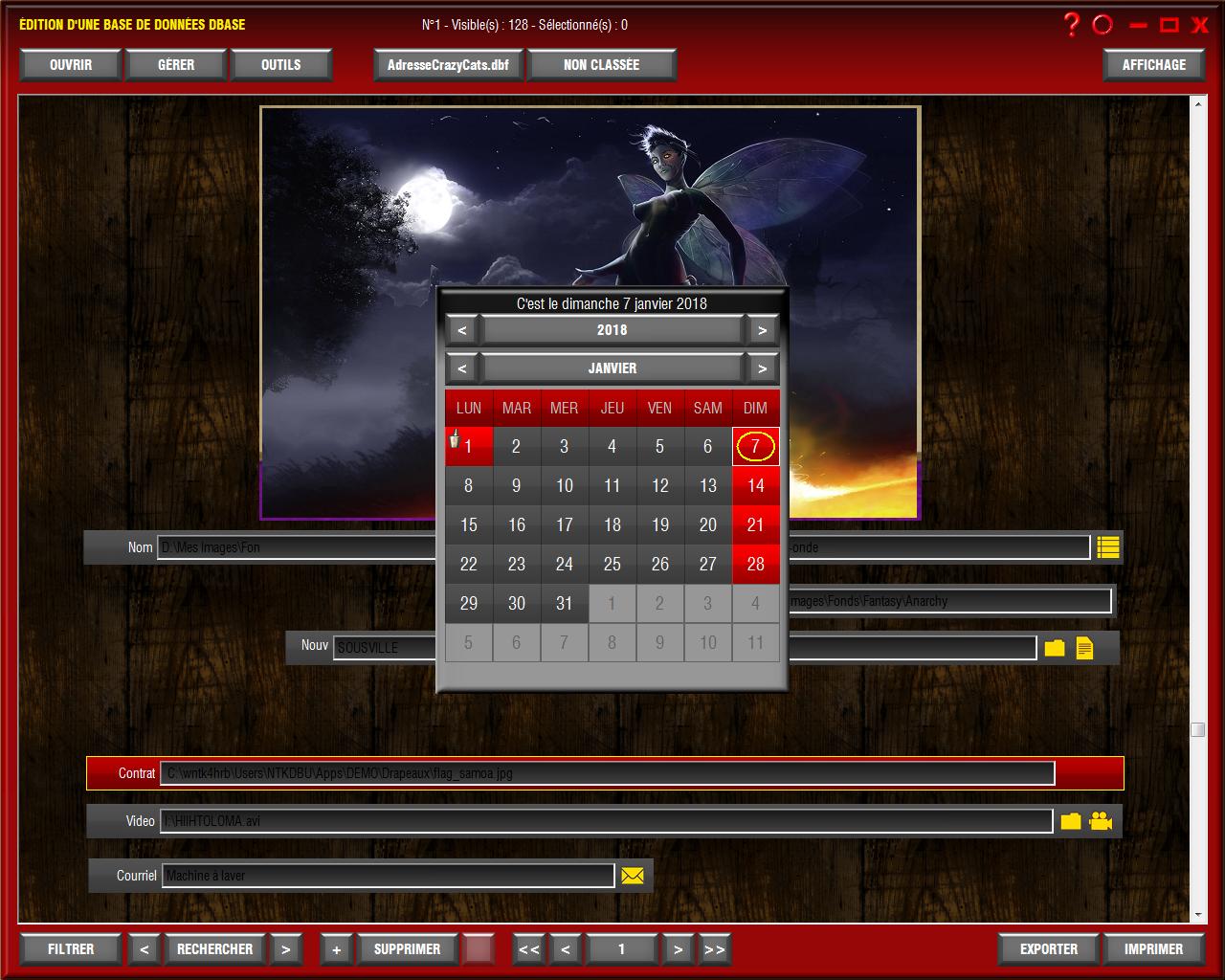Click the Courriel input field
1225x980 pixels.
click(389, 876)
